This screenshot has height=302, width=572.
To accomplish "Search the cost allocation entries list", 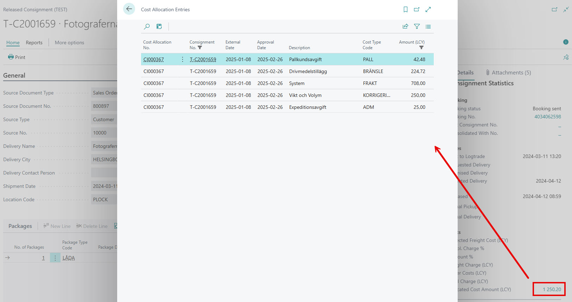I will click(x=147, y=26).
